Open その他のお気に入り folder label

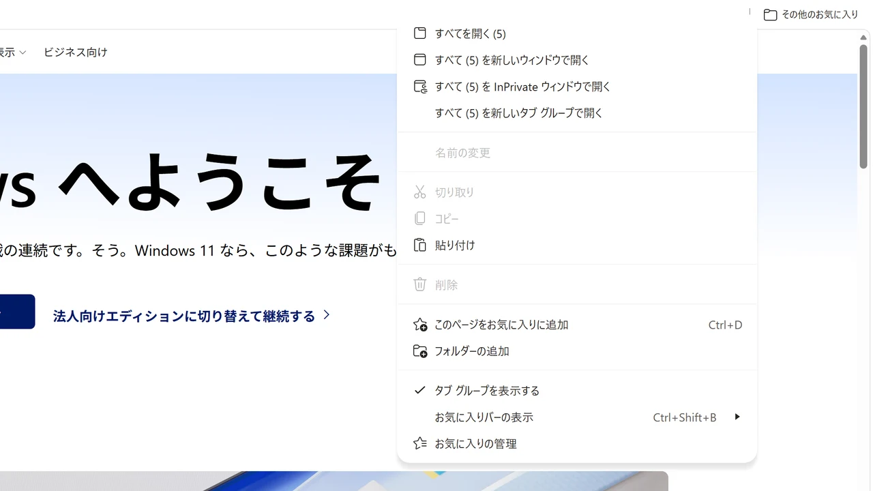(820, 14)
